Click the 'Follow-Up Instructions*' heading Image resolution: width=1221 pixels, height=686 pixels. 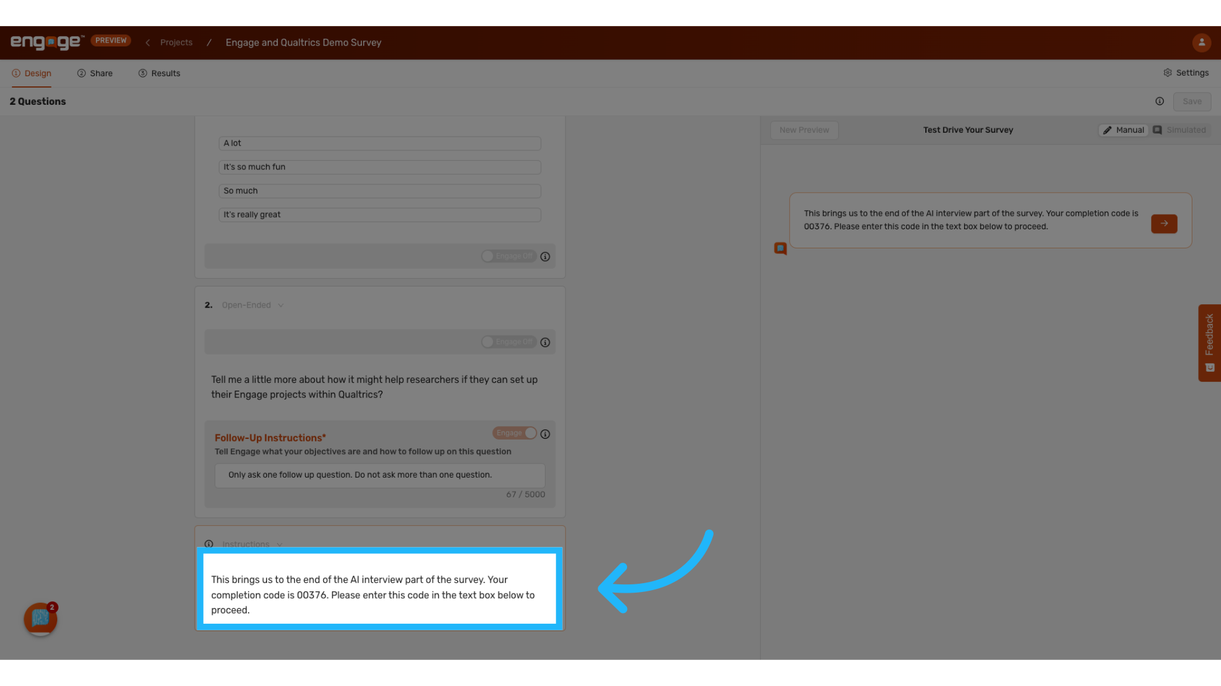click(x=270, y=438)
